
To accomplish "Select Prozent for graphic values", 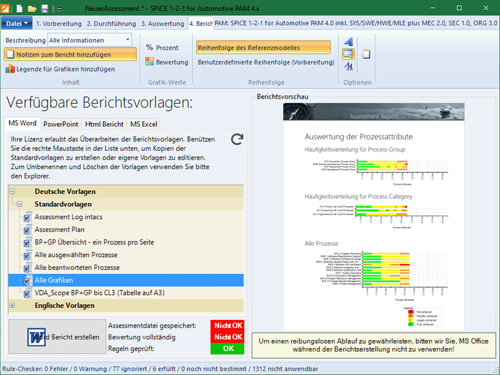I will 162,48.
